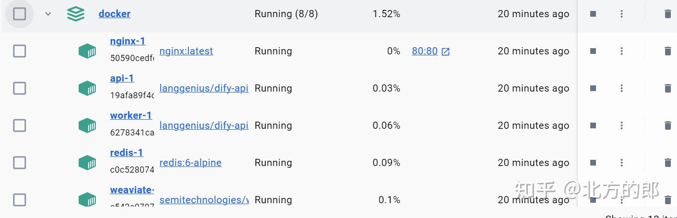Delete the worker-1 container
The width and height of the screenshot is (677, 218).
667,125
